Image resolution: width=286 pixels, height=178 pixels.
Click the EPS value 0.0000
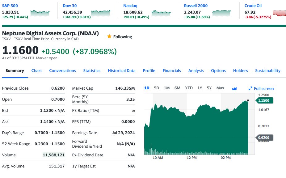128,121
